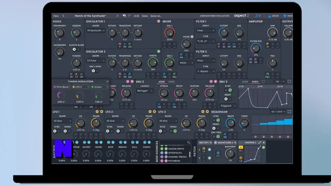Expand the ENV 3 MSEG editor fullscreen
Image resolution: width=331 pixels, height=186 pixels.
pos(289,82)
